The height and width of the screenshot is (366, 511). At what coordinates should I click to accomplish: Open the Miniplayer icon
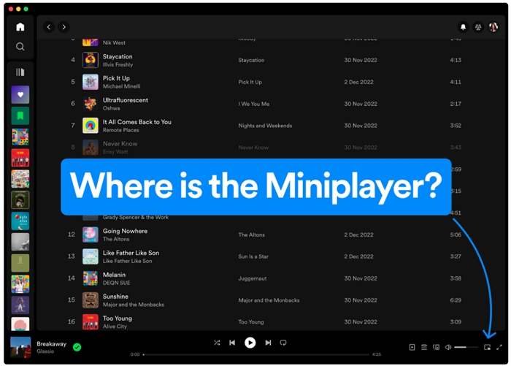click(x=487, y=348)
